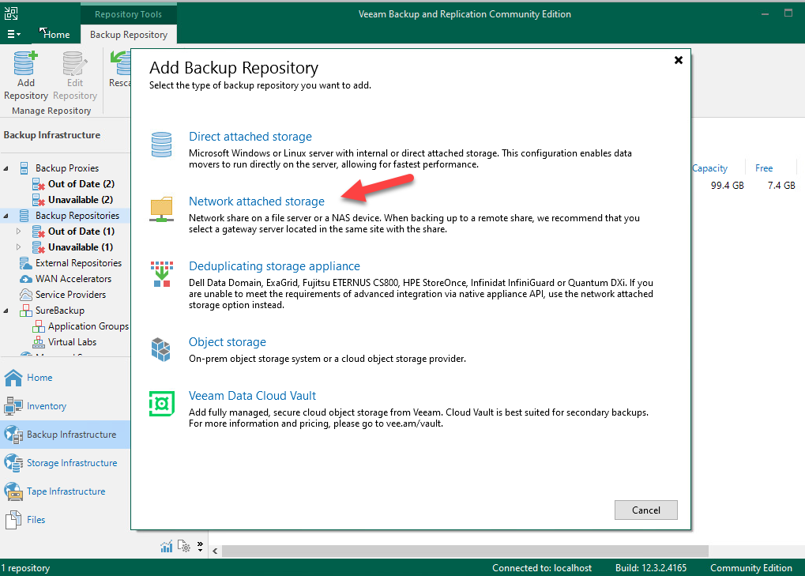
Task: Click the Deduplicating storage appliance icon
Action: 161,274
